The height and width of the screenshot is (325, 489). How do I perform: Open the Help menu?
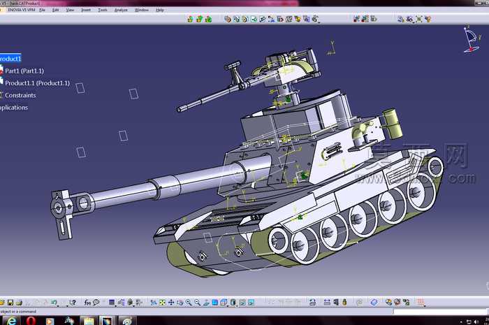(160, 10)
